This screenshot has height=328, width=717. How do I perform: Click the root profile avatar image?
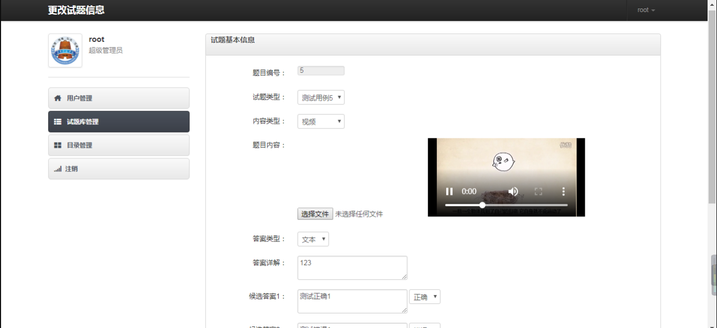tap(65, 50)
